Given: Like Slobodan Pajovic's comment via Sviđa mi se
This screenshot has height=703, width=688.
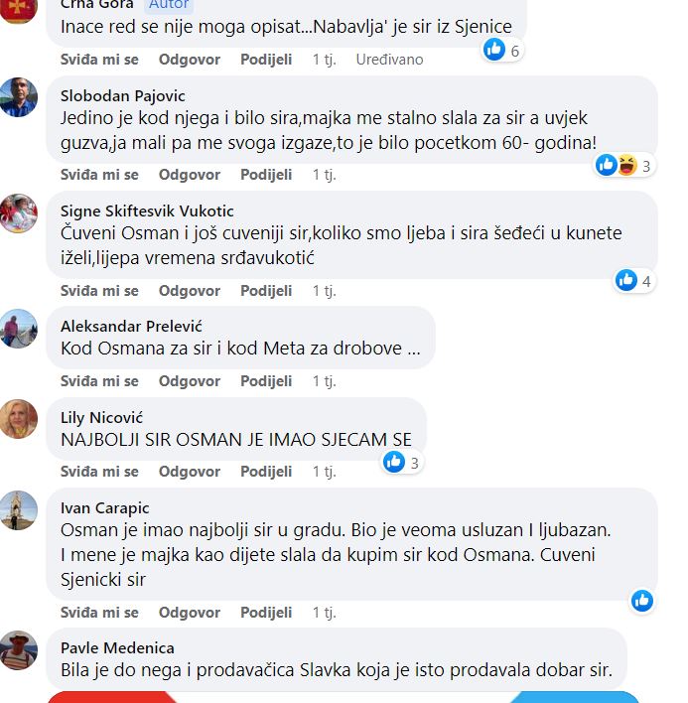Looking at the screenshot, I should click(99, 175).
